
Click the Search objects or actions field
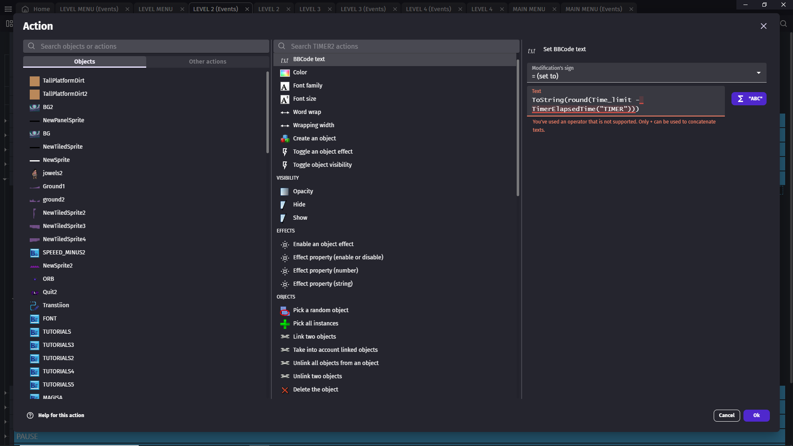(146, 46)
